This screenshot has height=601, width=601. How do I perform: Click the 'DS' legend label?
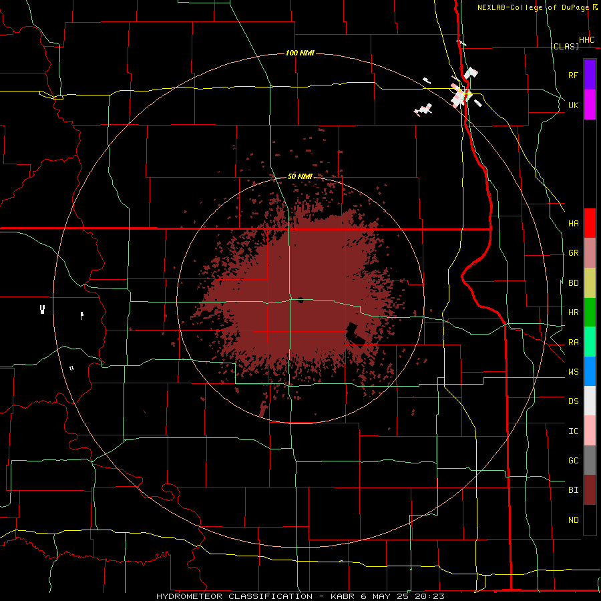coord(574,401)
